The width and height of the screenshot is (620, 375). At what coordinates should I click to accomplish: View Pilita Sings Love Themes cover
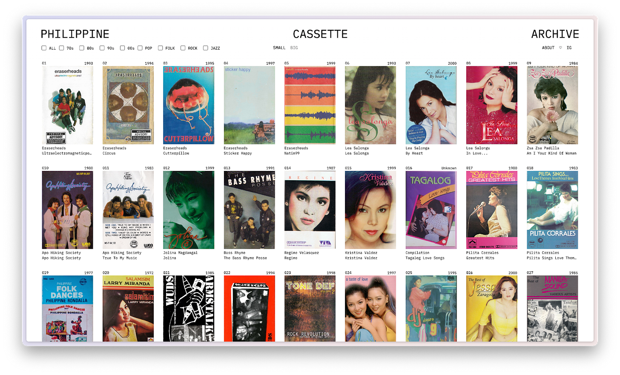coord(552,210)
